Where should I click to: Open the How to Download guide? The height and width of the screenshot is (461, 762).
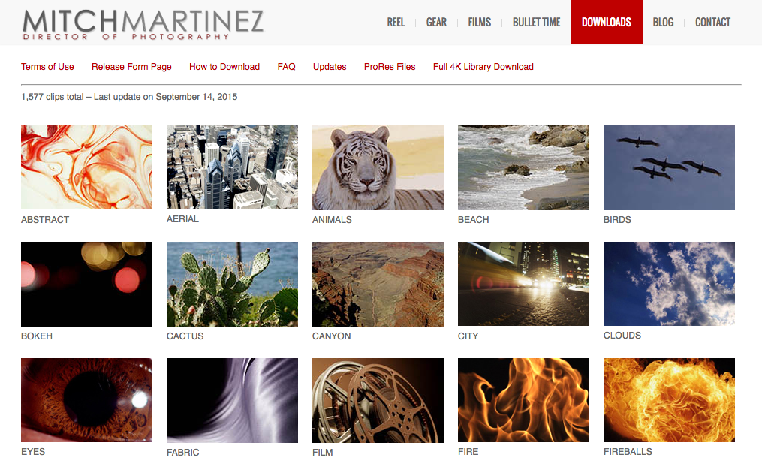coord(224,67)
